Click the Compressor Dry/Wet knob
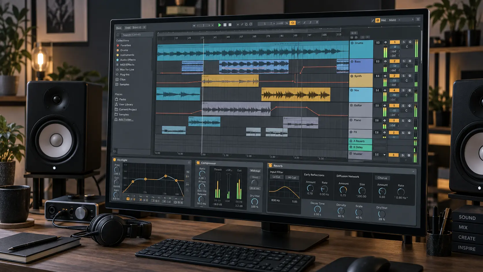This screenshot has width=483, height=272. coord(254,201)
